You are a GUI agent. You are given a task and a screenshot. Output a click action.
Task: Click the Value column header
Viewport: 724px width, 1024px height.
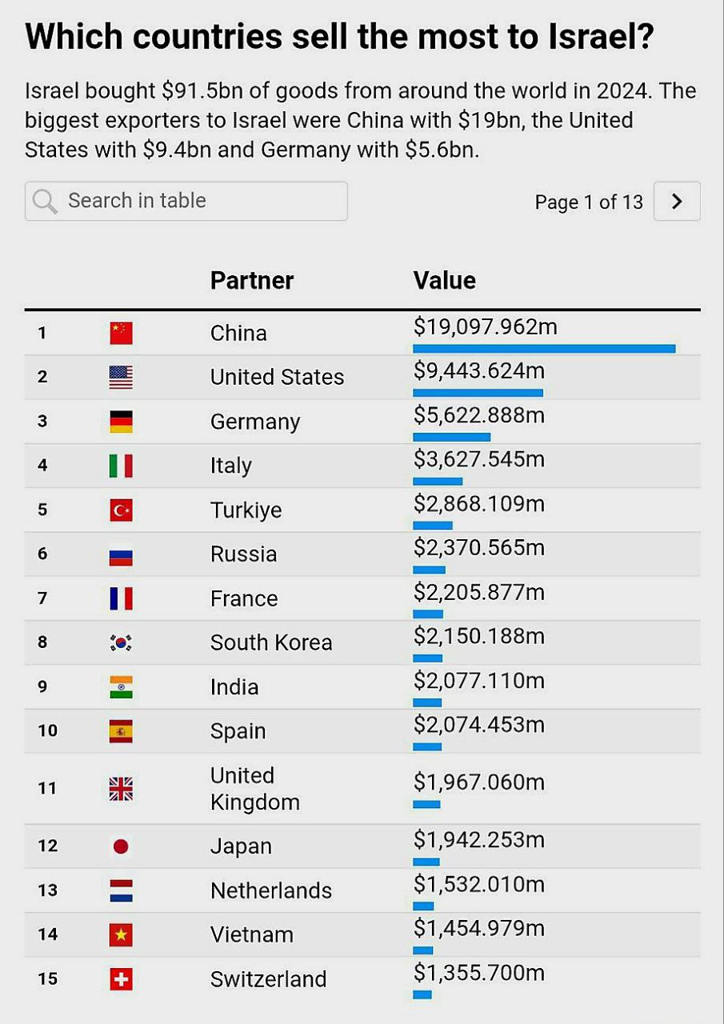445,281
